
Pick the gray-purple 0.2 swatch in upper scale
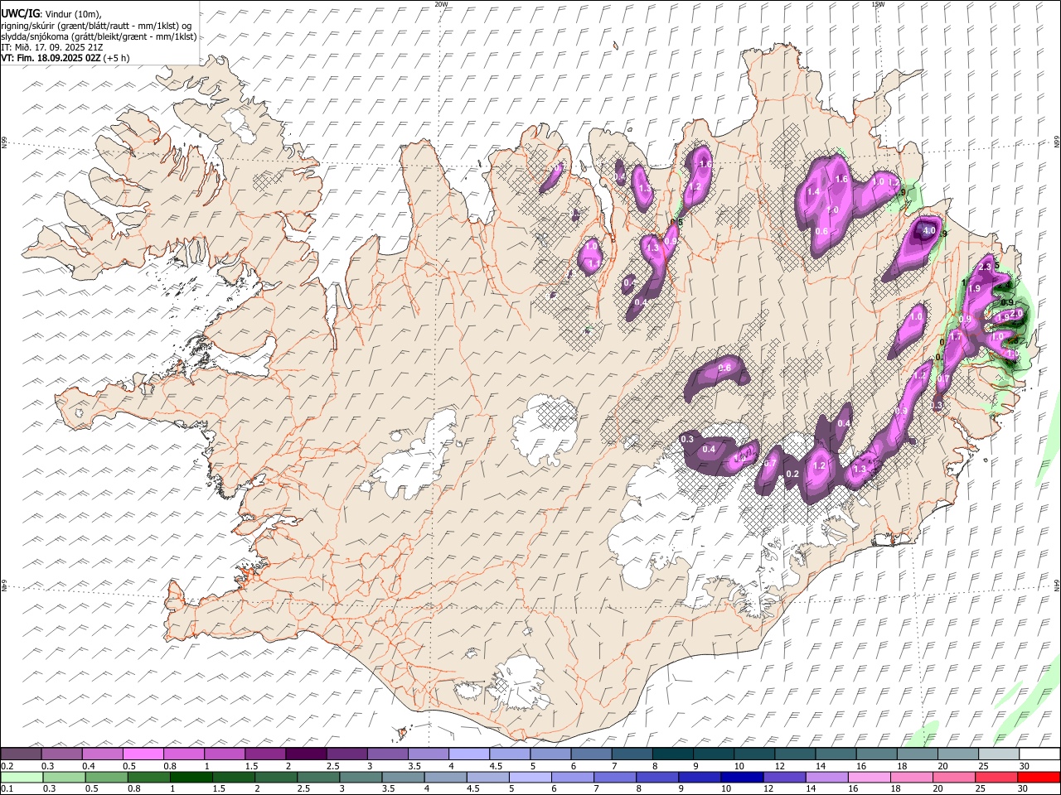21,754
